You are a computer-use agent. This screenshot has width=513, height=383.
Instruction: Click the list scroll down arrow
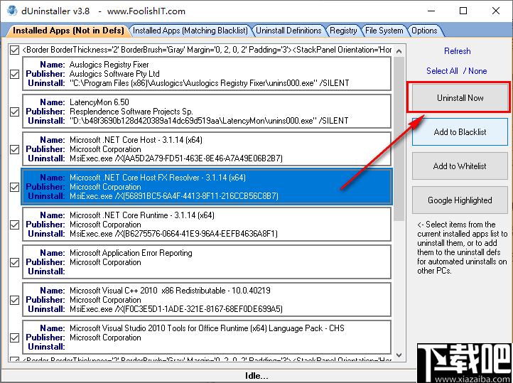(x=399, y=355)
